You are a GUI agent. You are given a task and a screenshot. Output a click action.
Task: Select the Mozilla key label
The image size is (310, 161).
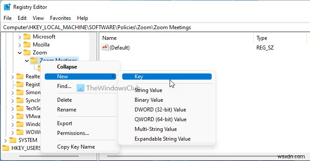41,45
